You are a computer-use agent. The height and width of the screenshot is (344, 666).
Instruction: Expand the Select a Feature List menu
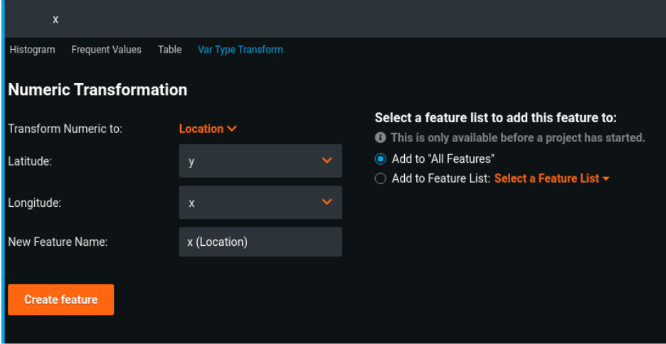(551, 178)
